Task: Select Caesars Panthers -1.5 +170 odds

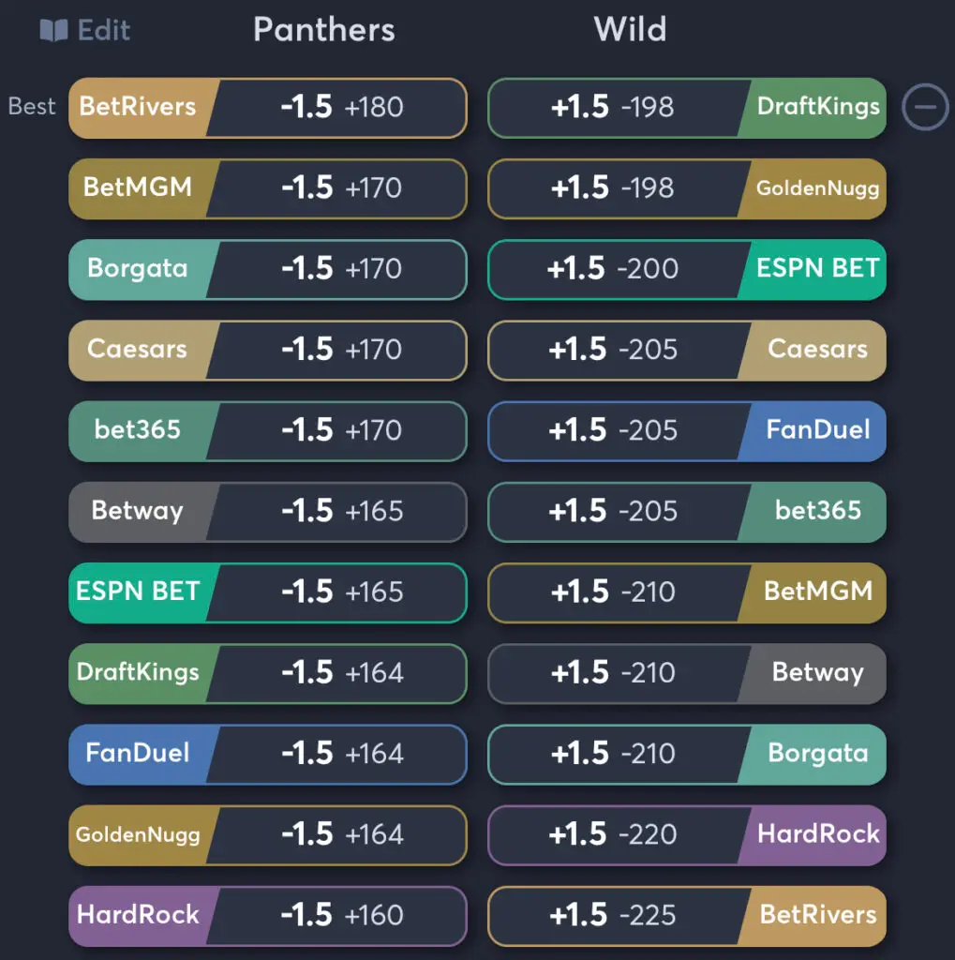Action: tap(267, 351)
